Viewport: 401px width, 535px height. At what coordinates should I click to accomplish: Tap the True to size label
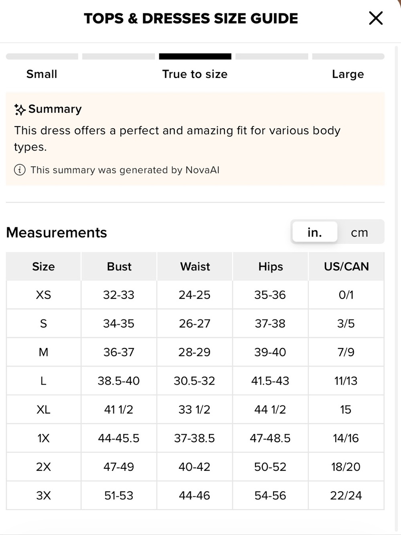click(x=195, y=74)
